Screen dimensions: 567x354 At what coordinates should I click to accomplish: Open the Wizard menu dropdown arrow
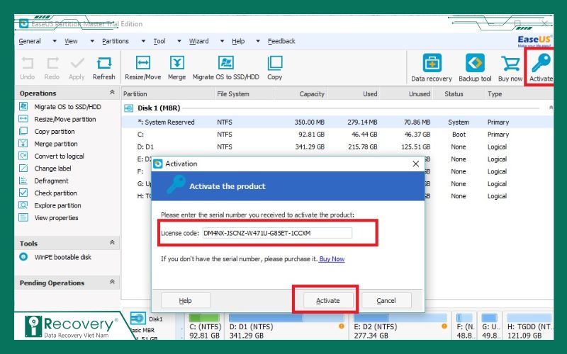[222, 41]
